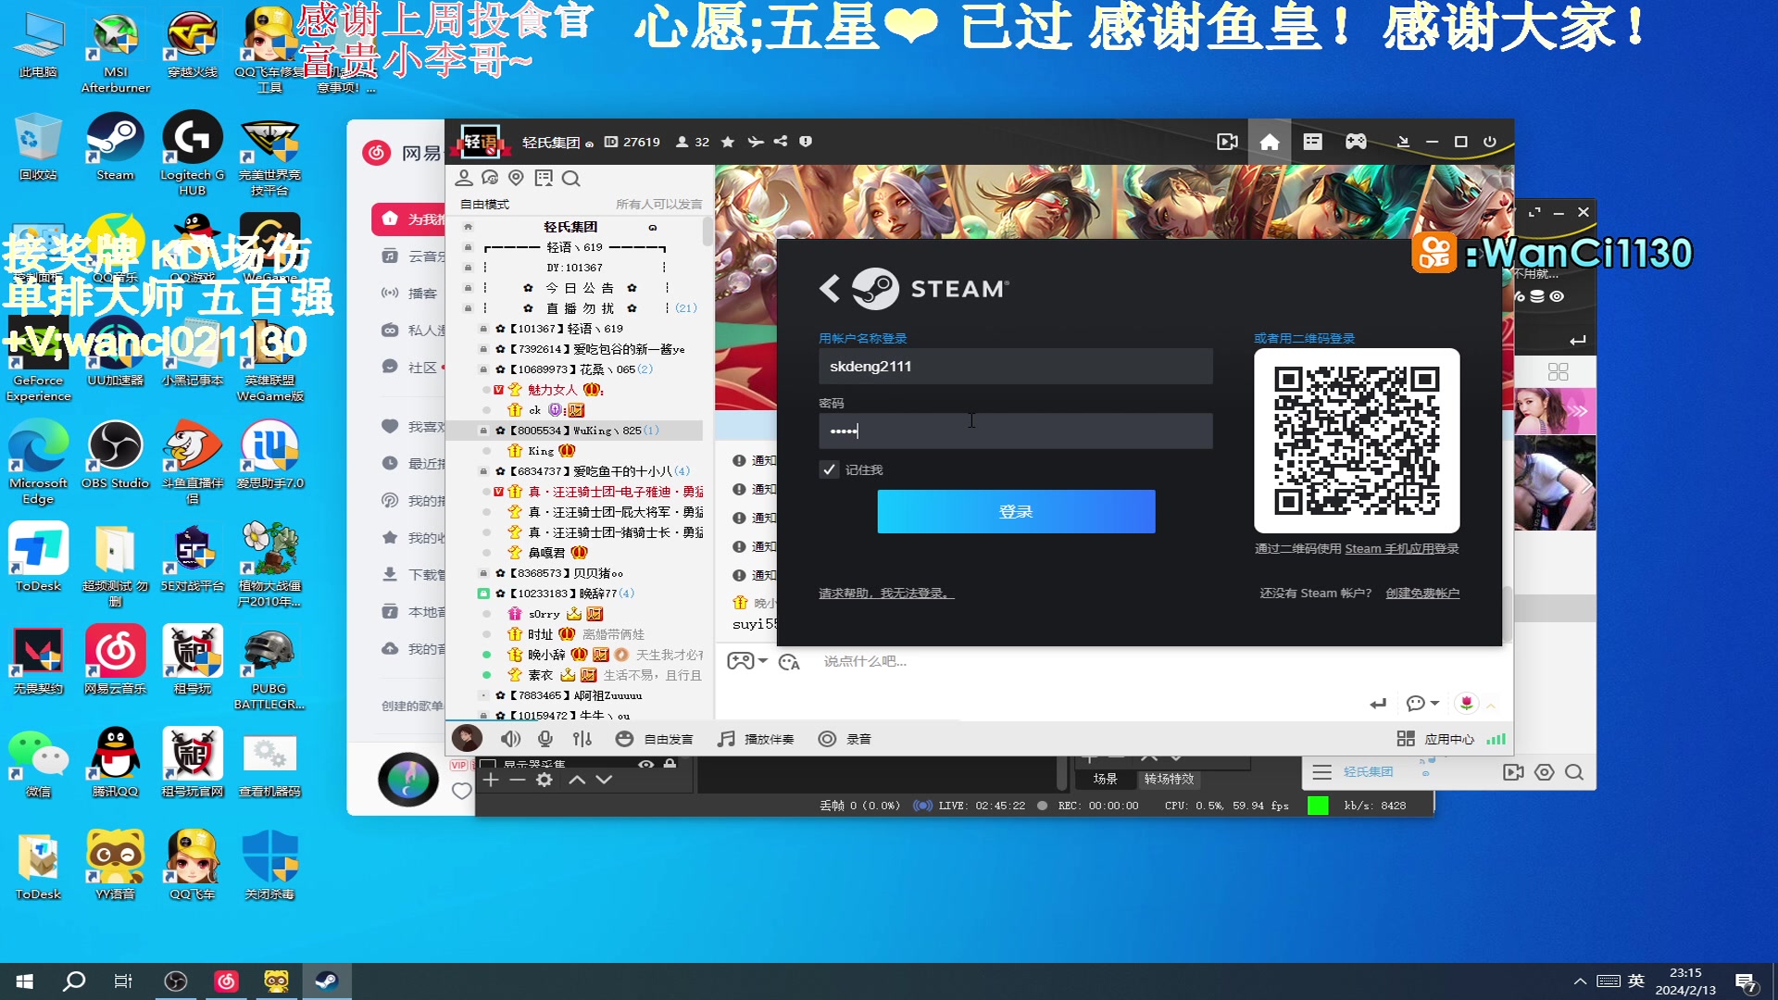Focus the Steam 密码 password field

pos(1016,431)
